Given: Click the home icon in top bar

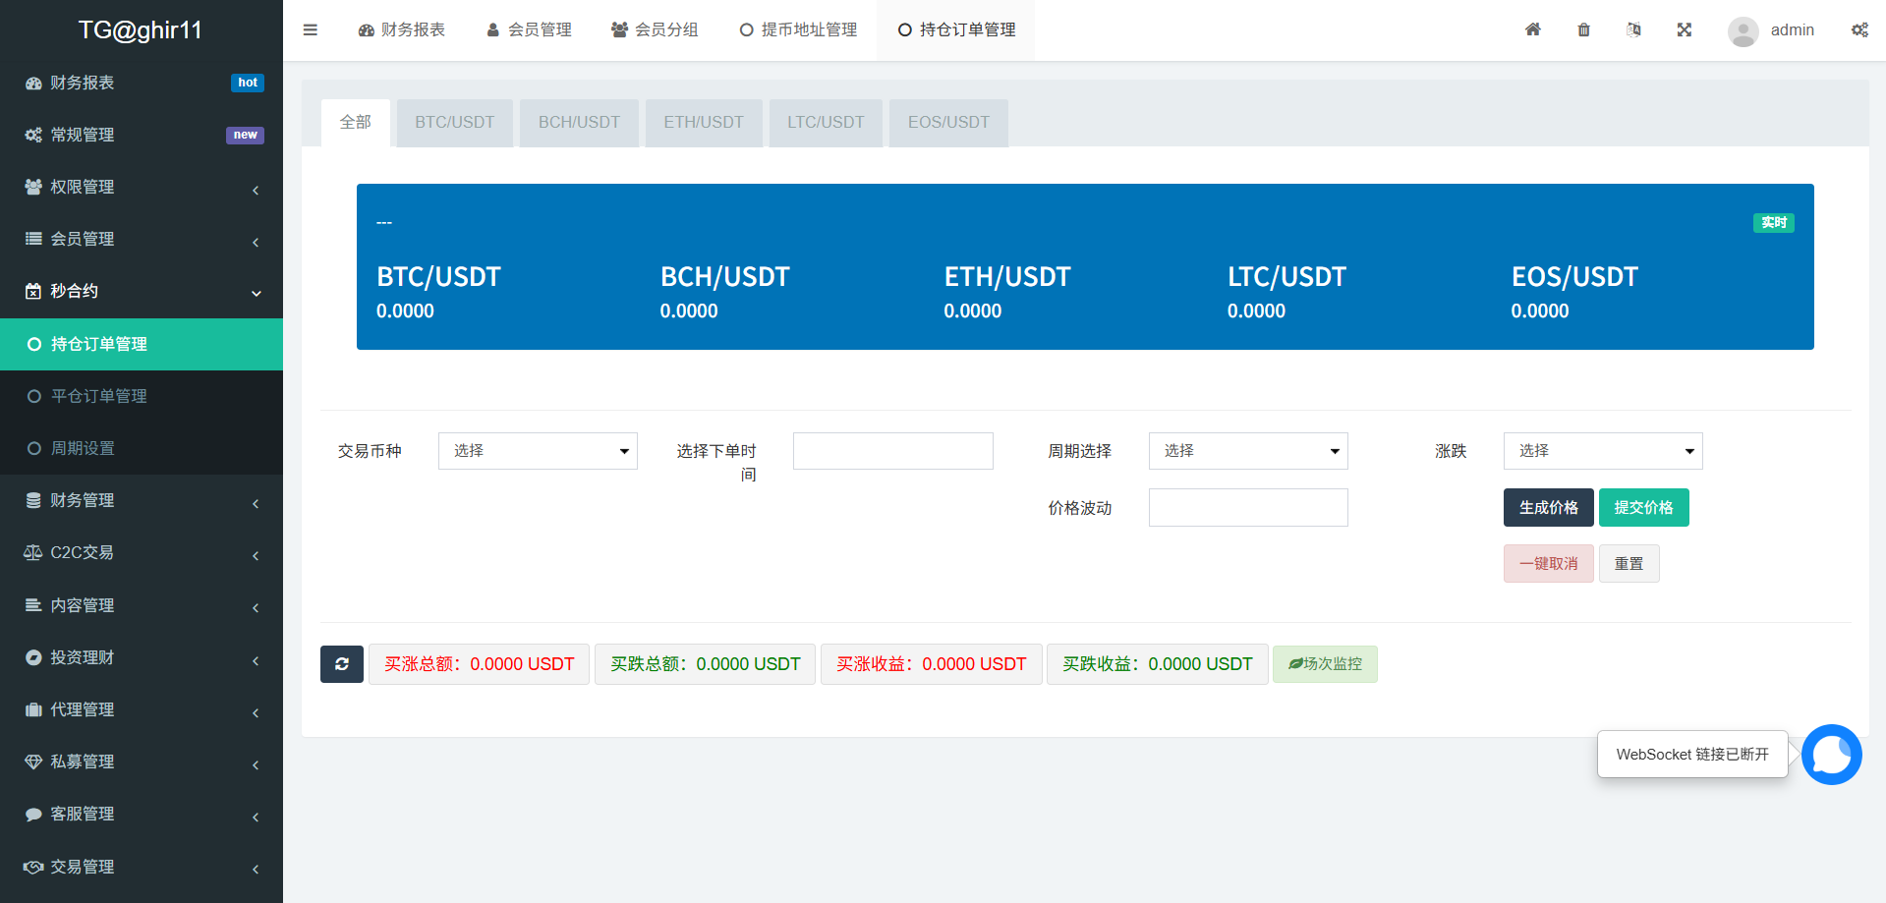Looking at the screenshot, I should 1532,29.
